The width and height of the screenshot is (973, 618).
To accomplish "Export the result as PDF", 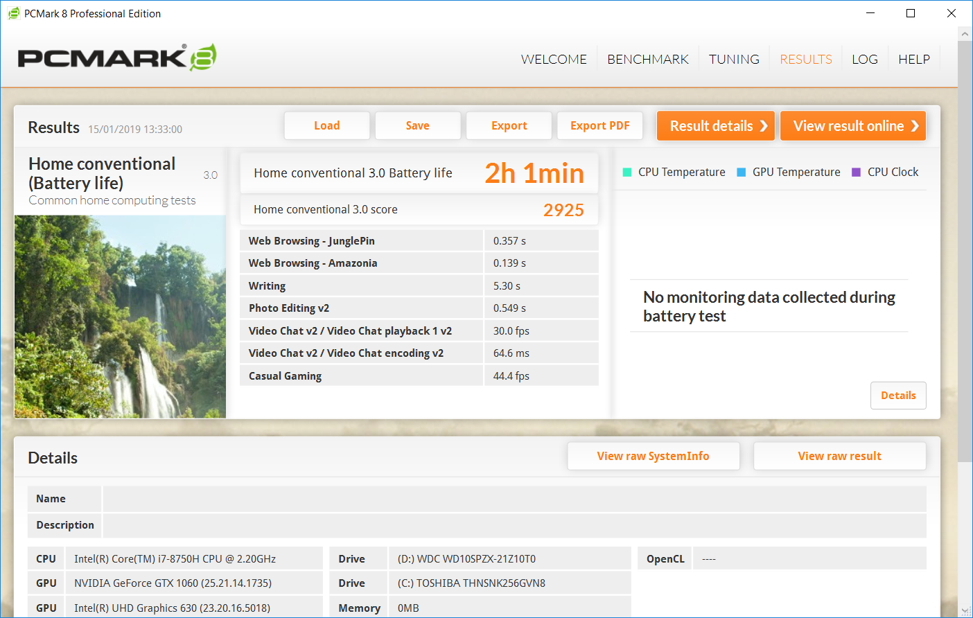I will [600, 126].
